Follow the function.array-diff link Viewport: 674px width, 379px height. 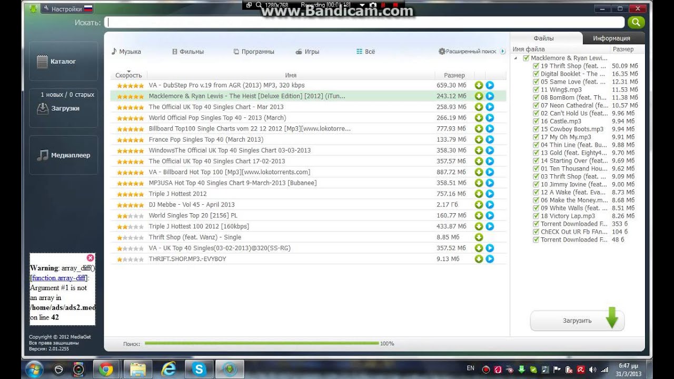pyautogui.click(x=59, y=278)
